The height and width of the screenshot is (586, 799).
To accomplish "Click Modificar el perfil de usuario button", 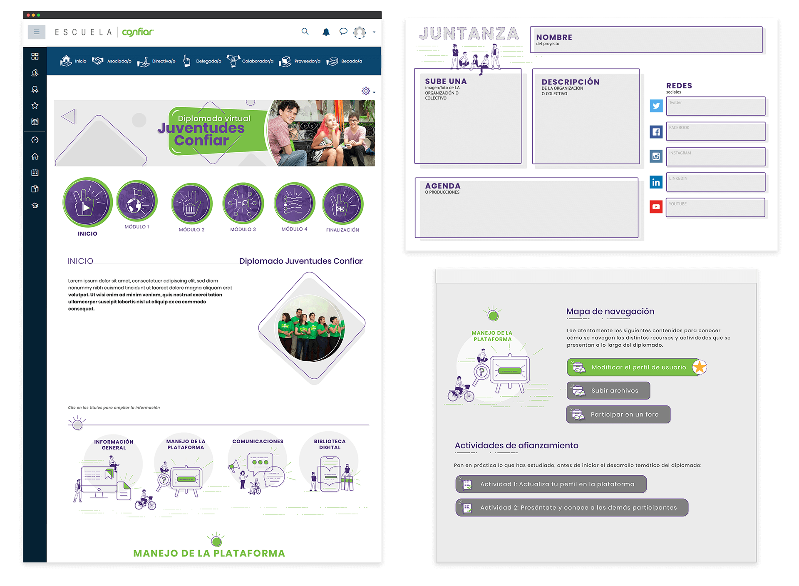I will pos(633,367).
